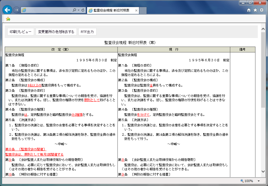The width and height of the screenshot is (268, 186).
Task: Click the 印刷プレビュー button
Action: point(20,31)
